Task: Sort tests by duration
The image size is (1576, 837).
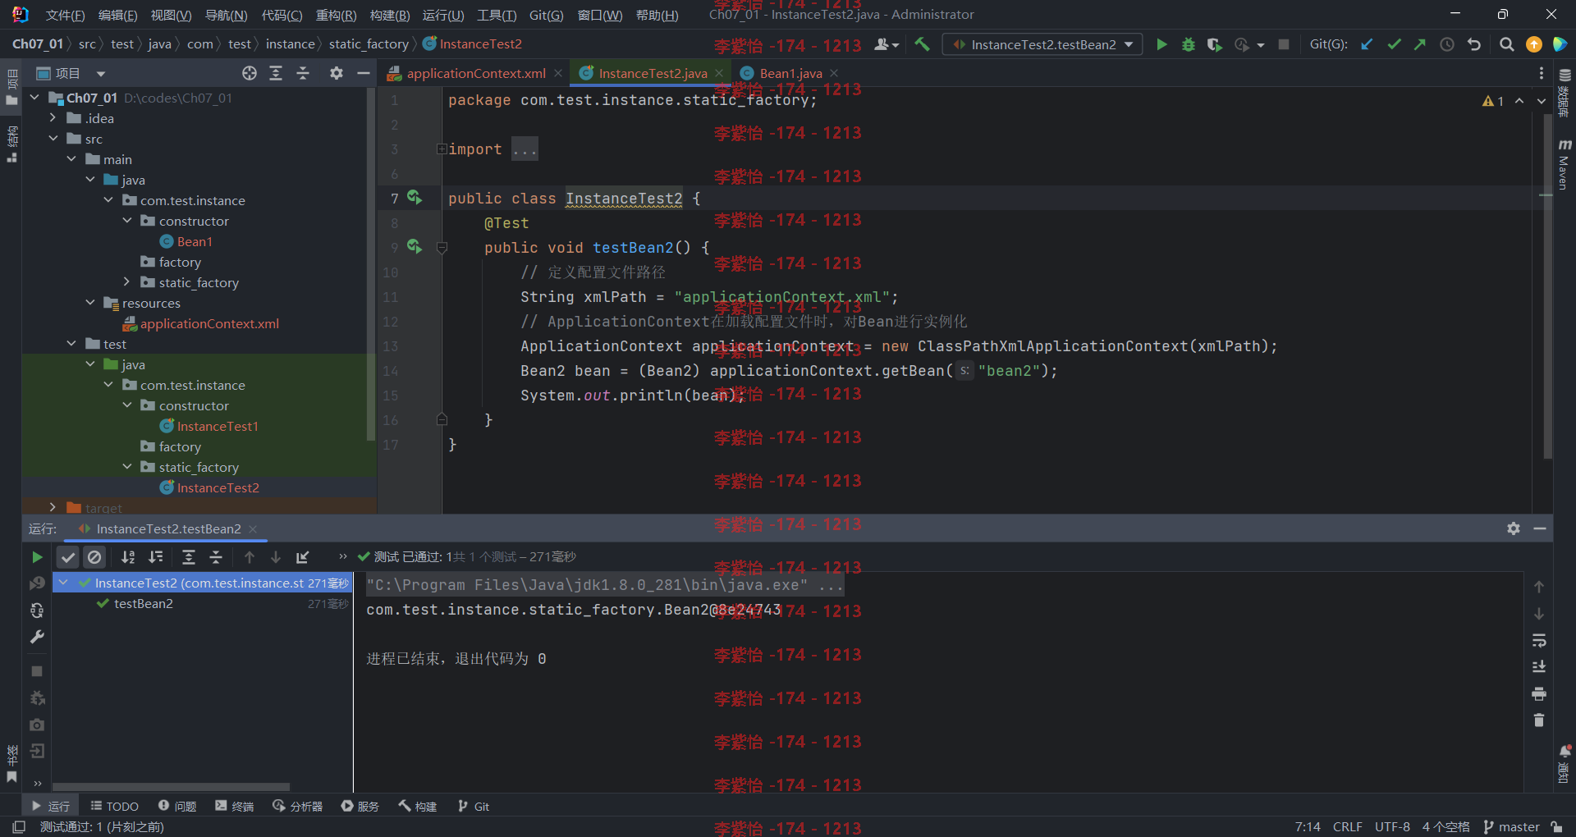Action: click(x=155, y=557)
